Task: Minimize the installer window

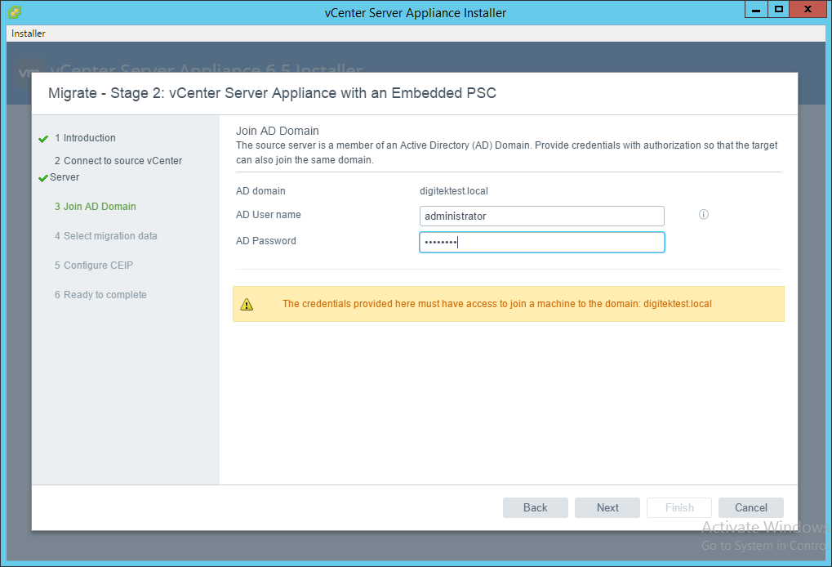Action: point(756,10)
